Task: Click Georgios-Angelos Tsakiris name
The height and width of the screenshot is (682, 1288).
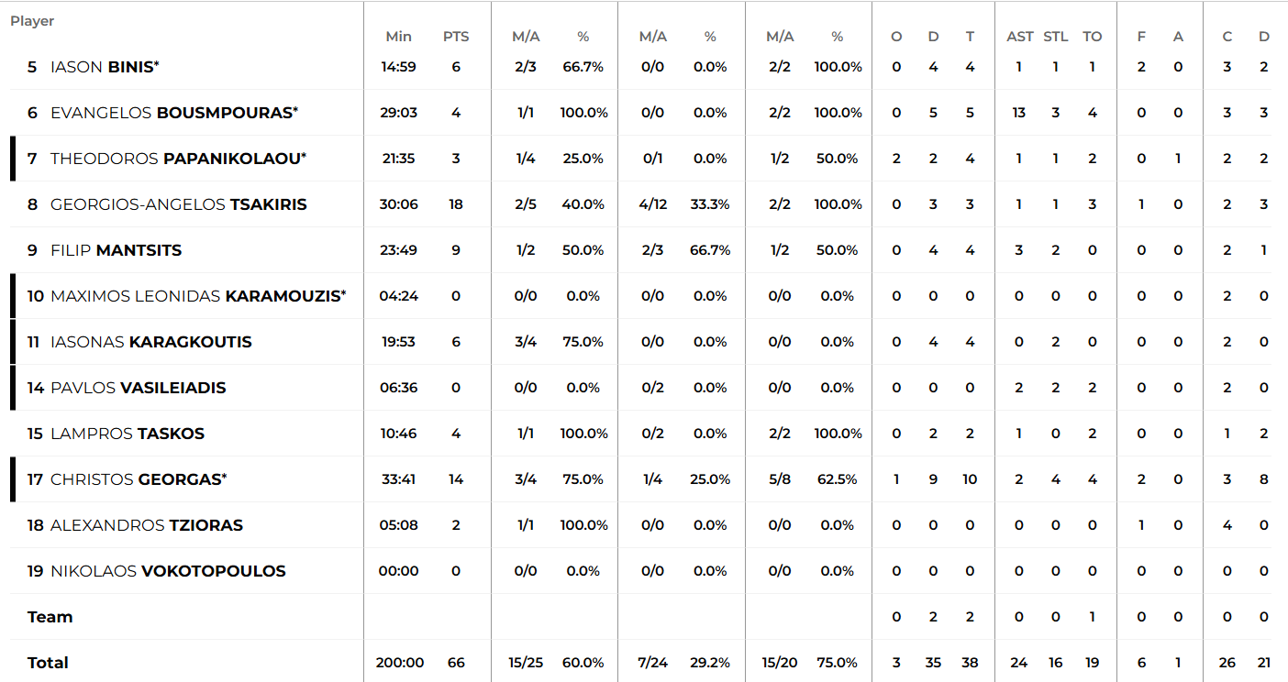Action: pyautogui.click(x=179, y=204)
